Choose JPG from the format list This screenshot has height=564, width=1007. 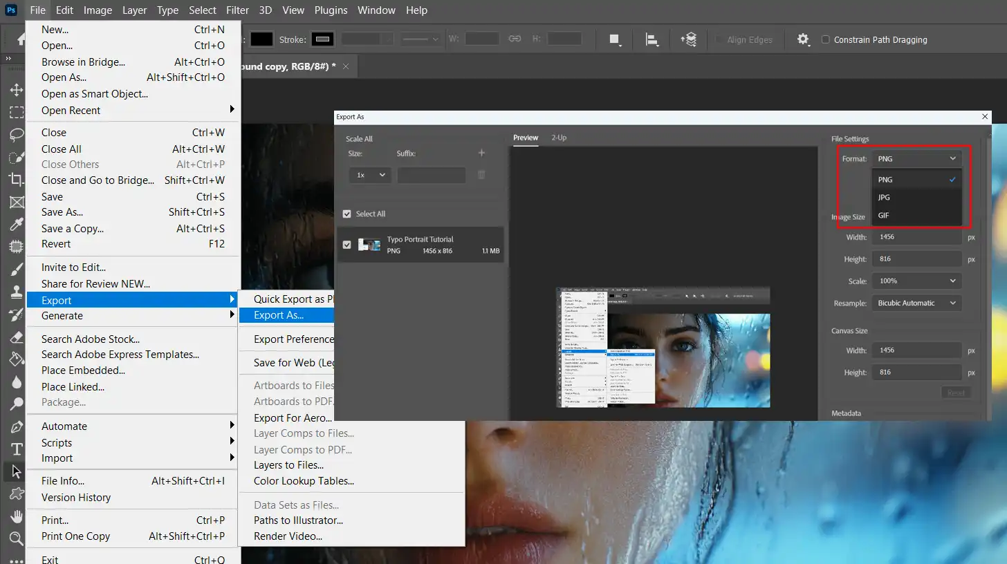[x=916, y=197]
